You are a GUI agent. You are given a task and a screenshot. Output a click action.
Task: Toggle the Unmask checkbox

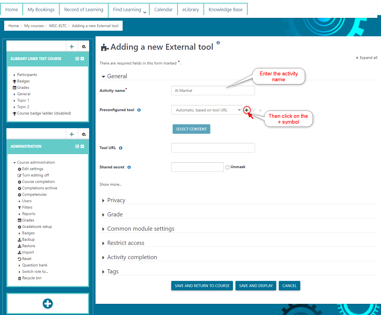228,167
